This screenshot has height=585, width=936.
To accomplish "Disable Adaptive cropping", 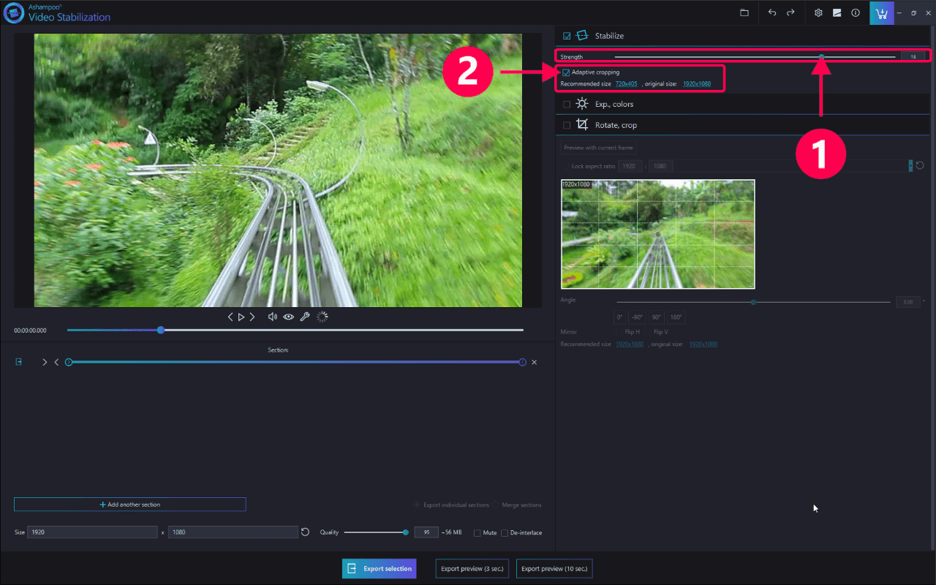I will click(567, 72).
